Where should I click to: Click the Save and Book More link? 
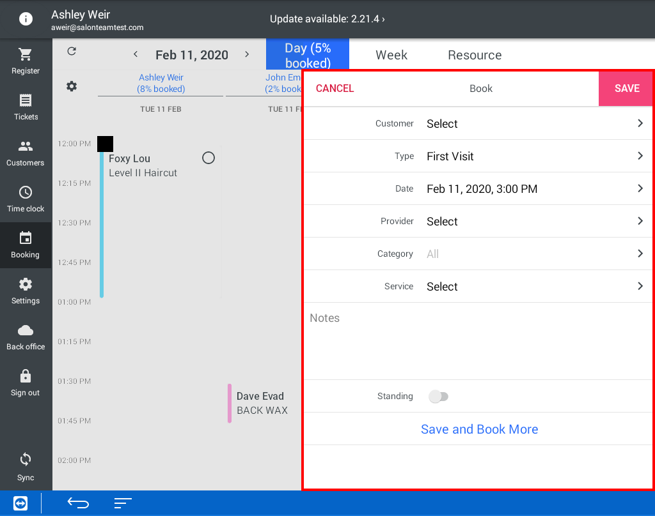479,429
